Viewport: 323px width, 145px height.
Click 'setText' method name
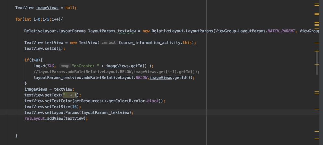click(x=53, y=95)
